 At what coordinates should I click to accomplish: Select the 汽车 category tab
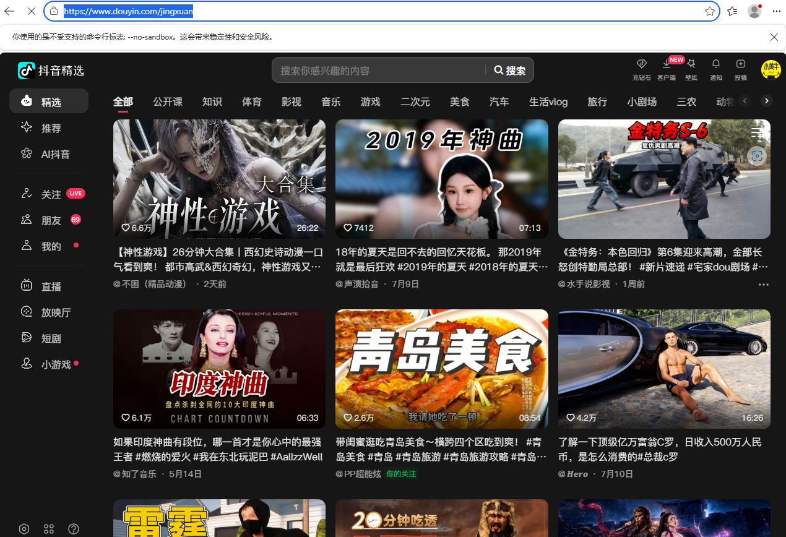499,102
